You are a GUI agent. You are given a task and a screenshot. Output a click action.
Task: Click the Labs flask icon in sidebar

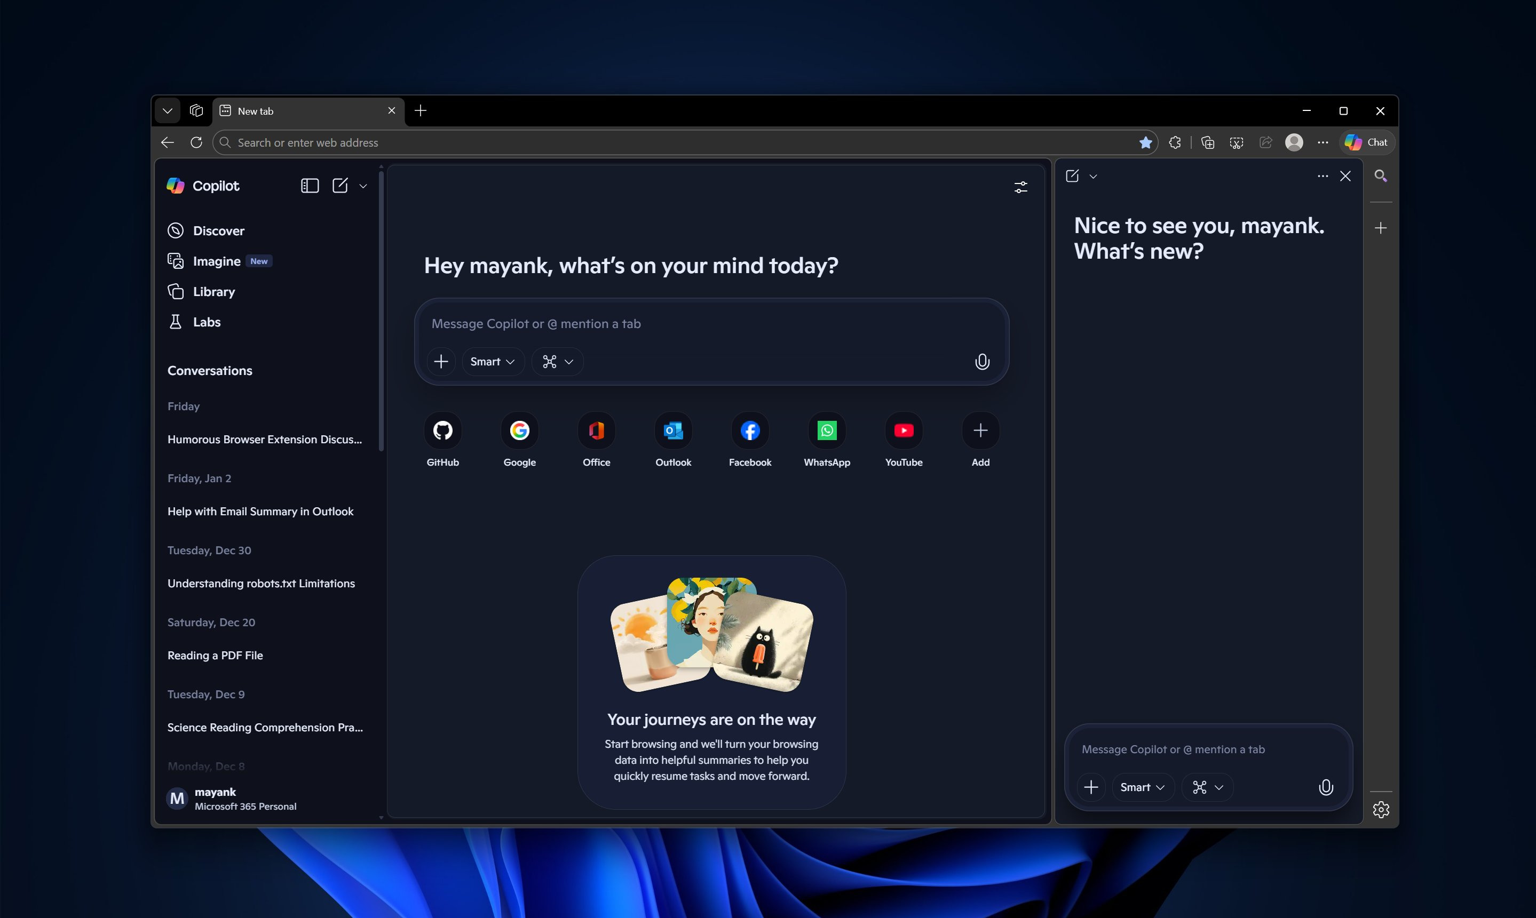click(x=176, y=322)
